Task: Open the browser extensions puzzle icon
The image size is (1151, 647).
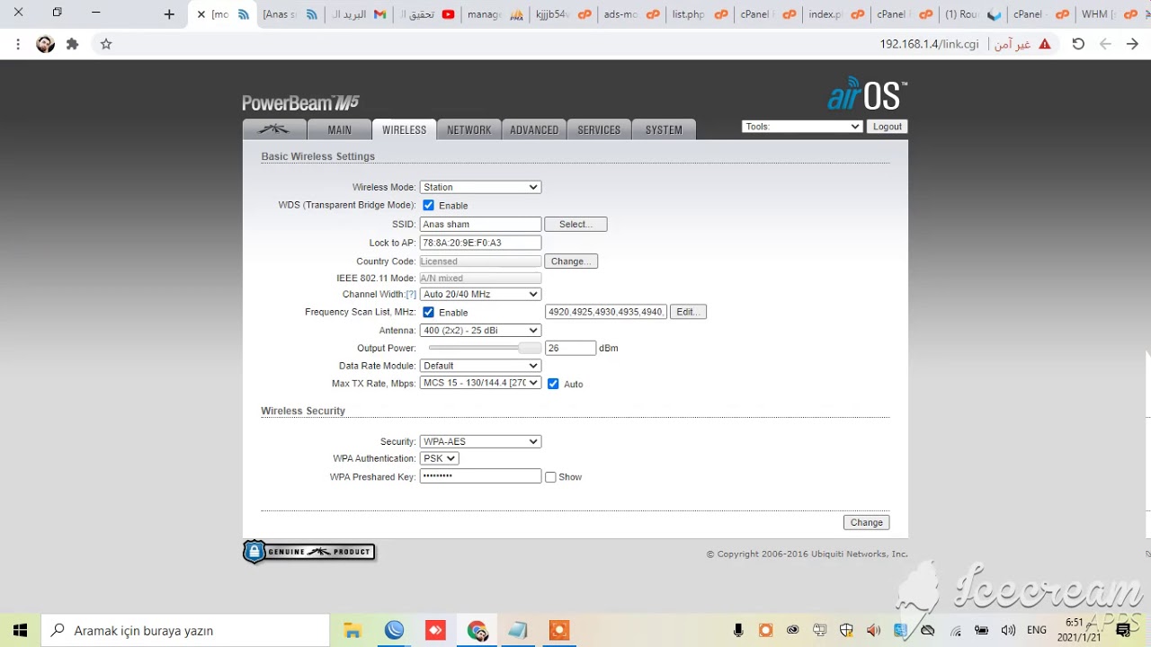Action: click(73, 44)
